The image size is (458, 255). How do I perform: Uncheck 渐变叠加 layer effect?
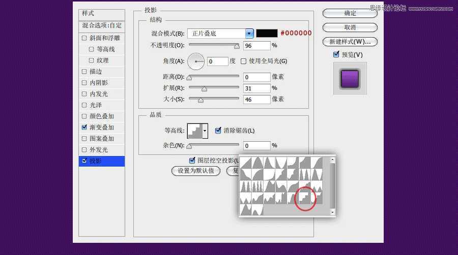[84, 127]
